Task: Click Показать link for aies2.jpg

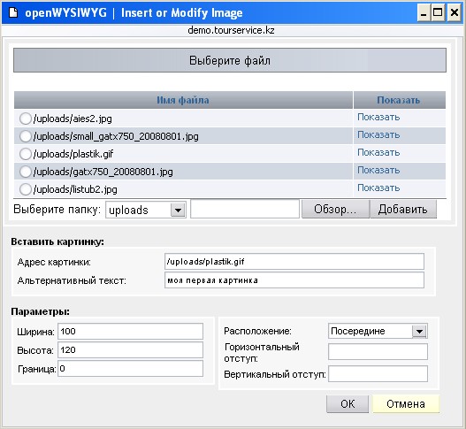Action: pyautogui.click(x=378, y=117)
